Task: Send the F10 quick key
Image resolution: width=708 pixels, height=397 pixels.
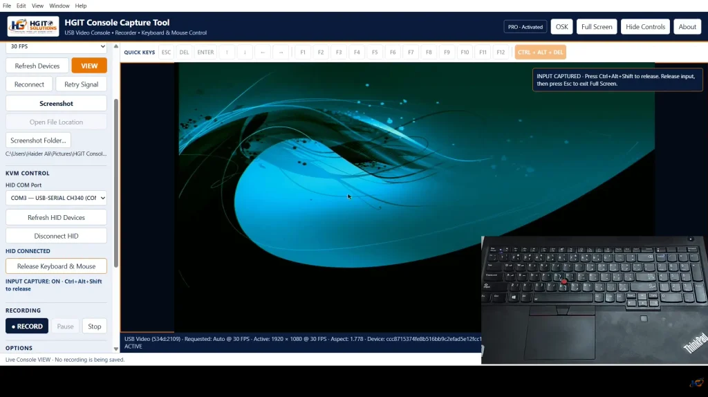Action: pos(465,53)
